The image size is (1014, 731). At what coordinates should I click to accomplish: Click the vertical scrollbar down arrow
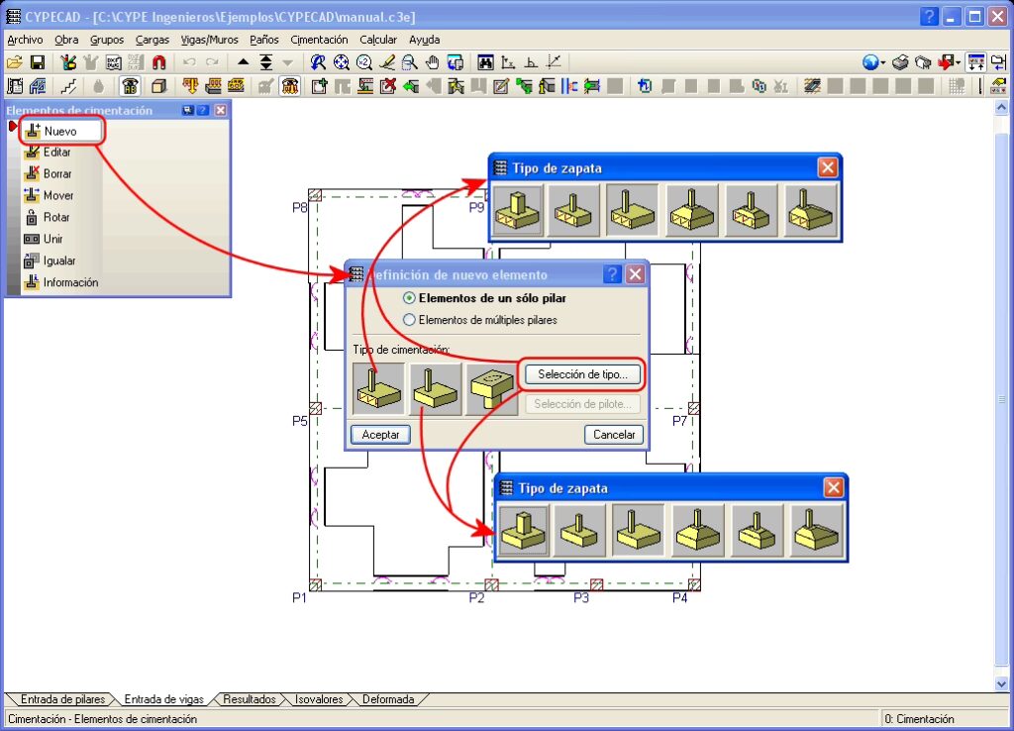(1001, 684)
